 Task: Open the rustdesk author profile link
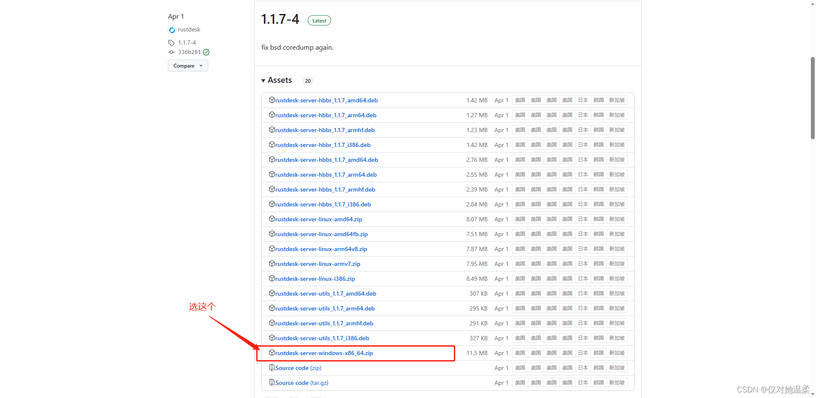coord(189,30)
